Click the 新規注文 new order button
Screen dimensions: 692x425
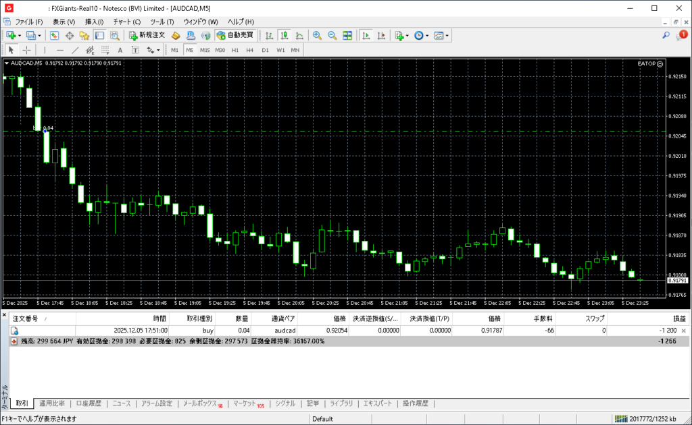[x=146, y=35]
